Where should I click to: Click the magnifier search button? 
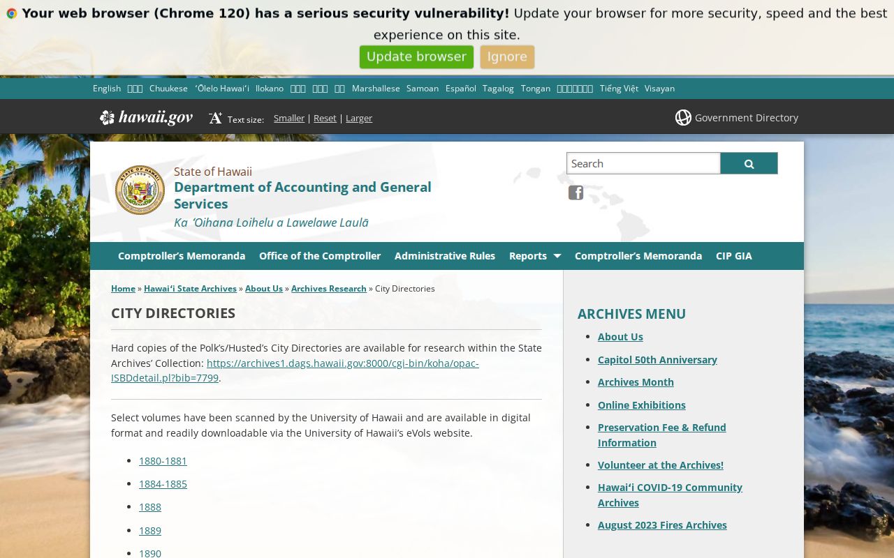tap(749, 163)
